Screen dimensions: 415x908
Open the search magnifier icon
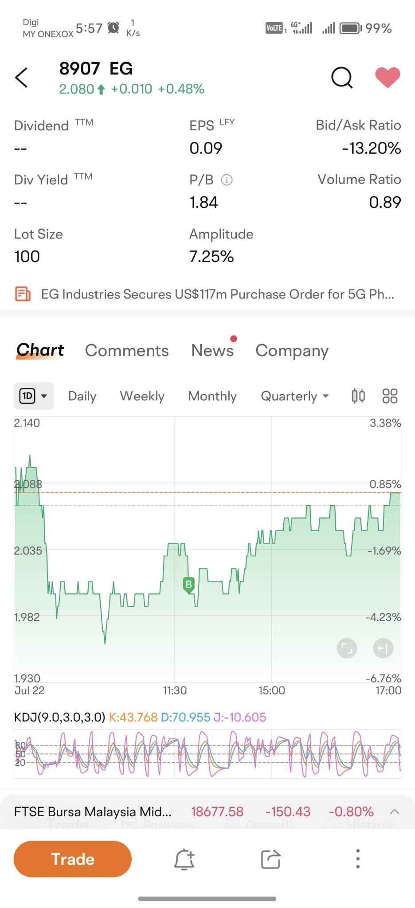point(342,78)
